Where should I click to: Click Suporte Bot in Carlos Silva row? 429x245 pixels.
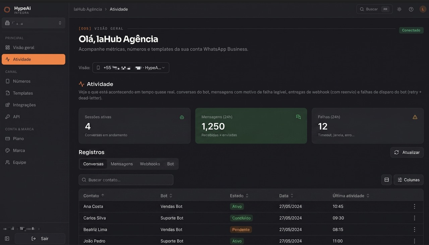tap(172, 218)
